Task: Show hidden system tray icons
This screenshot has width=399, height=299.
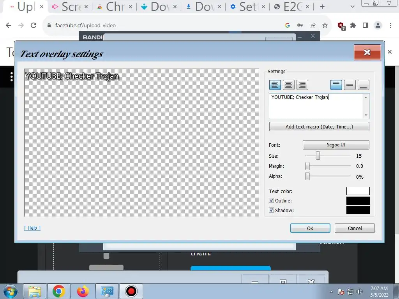Action: (331, 292)
